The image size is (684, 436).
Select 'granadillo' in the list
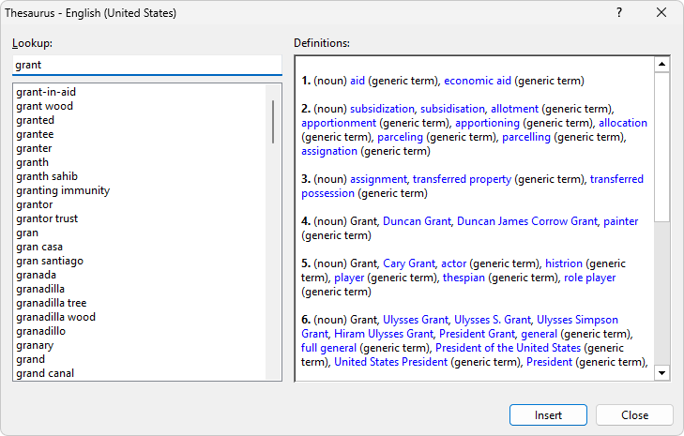point(140,331)
